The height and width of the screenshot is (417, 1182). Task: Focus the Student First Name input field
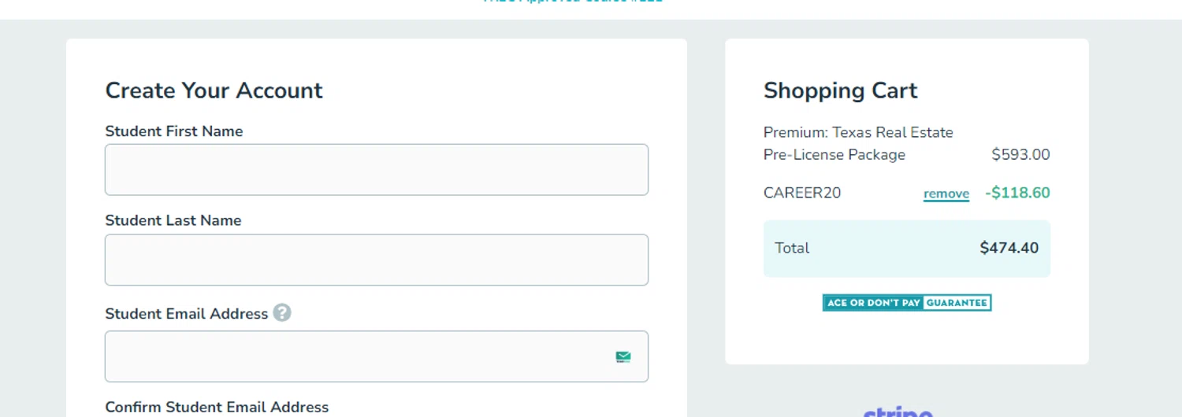pyautogui.click(x=377, y=170)
